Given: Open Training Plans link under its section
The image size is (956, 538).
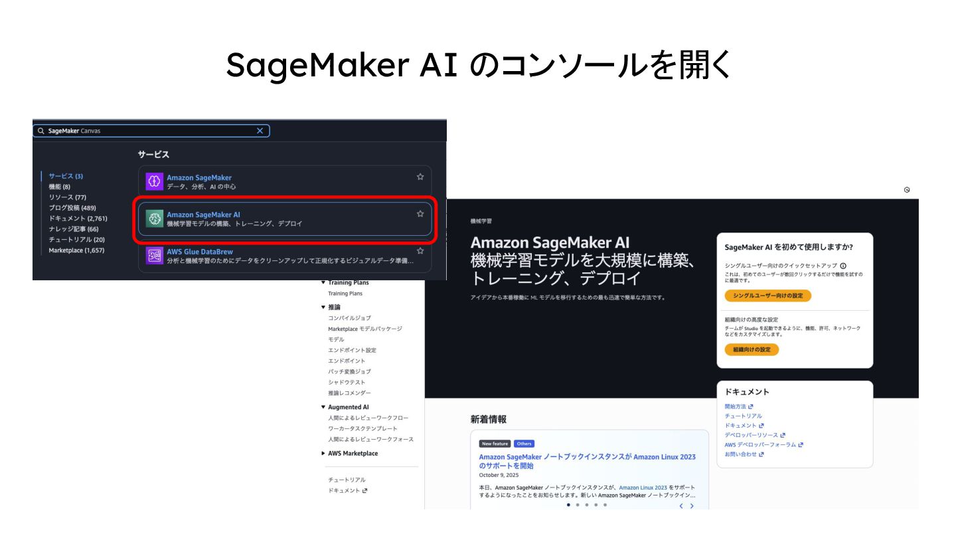Looking at the screenshot, I should coord(345,294).
